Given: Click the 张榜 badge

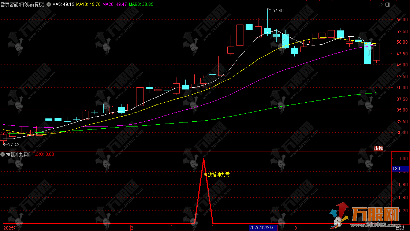Looking at the screenshot, I should tap(379, 148).
